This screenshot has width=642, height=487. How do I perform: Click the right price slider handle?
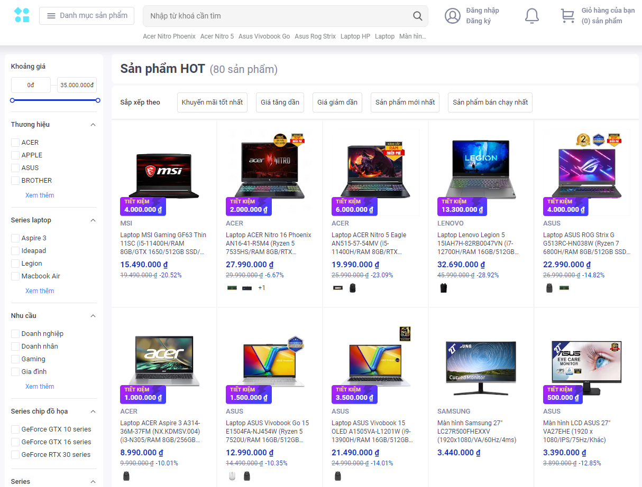click(98, 100)
